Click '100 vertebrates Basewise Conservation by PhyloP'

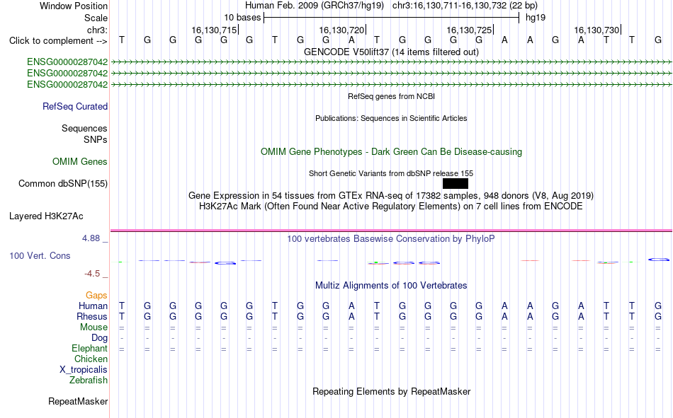pyautogui.click(x=391, y=239)
